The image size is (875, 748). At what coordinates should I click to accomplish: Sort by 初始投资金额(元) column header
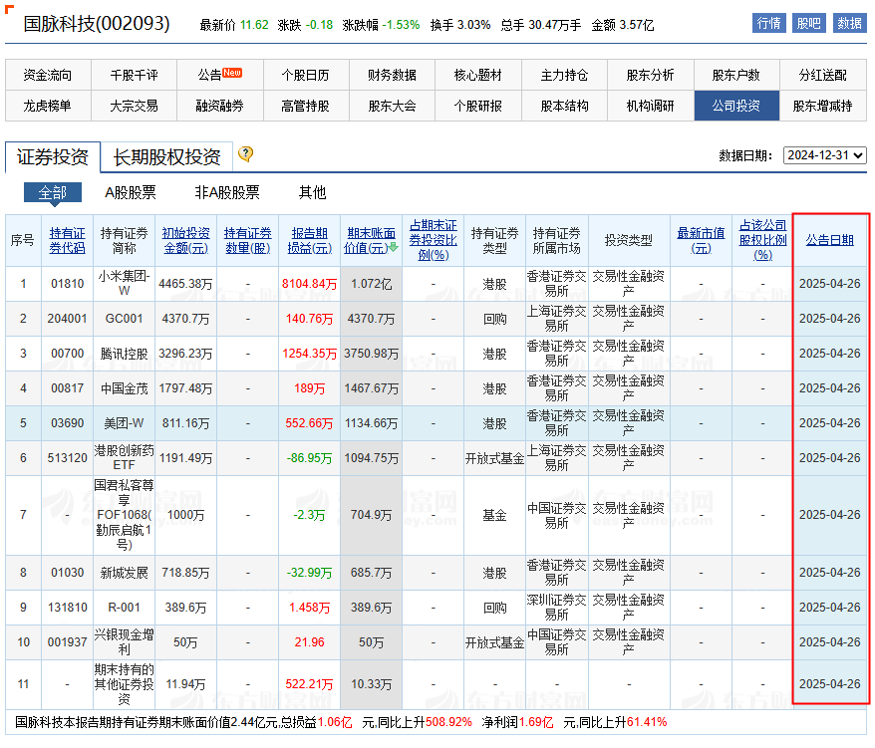(185, 241)
